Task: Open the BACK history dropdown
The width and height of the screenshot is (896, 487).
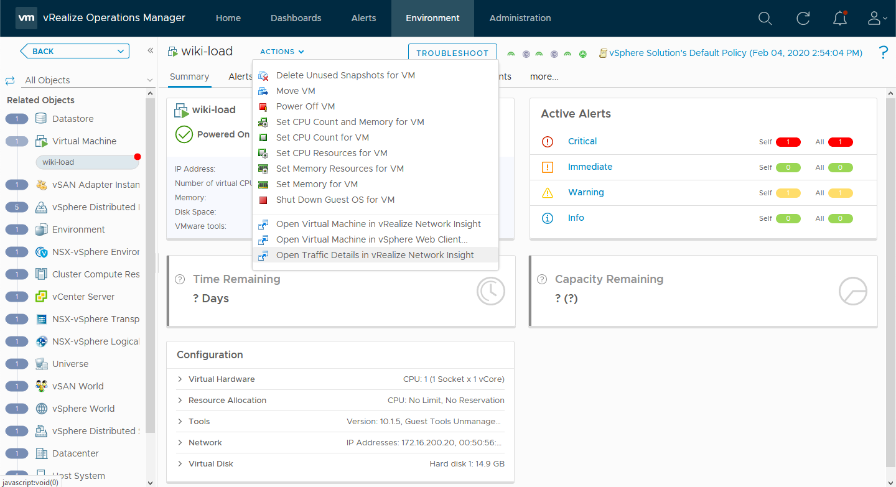Action: coord(121,51)
